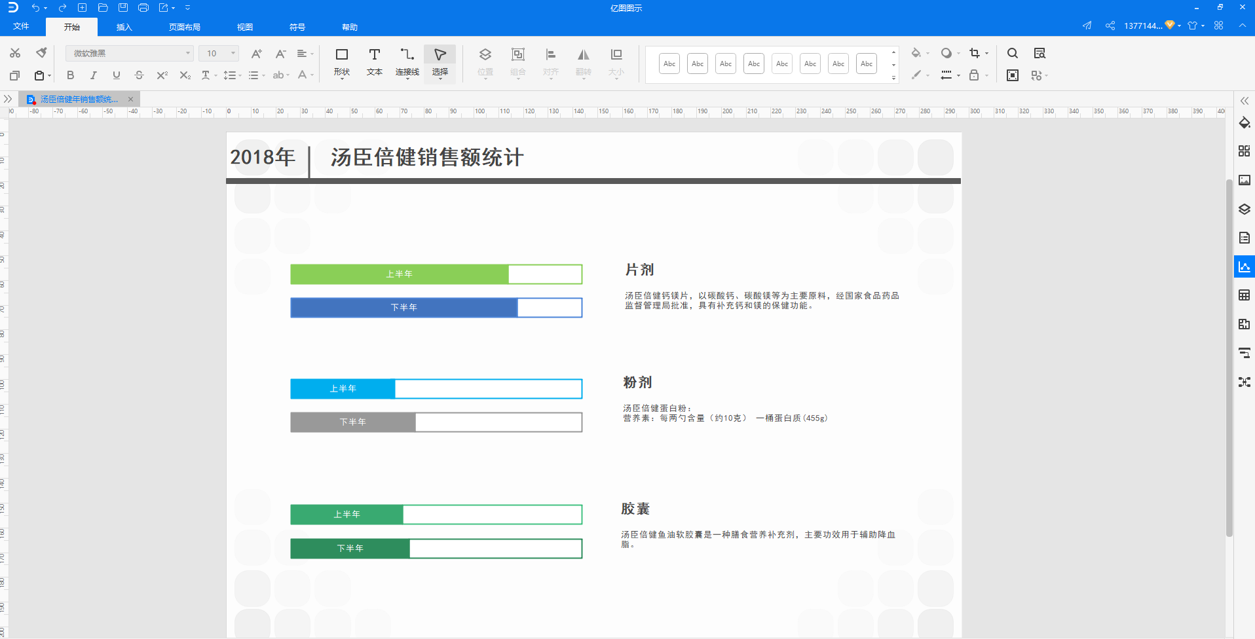Activate the 选择 selection tool
The height and width of the screenshot is (639, 1255).
click(x=440, y=62)
